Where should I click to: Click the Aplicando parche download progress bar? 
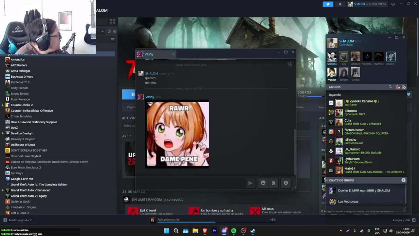pos(216,222)
